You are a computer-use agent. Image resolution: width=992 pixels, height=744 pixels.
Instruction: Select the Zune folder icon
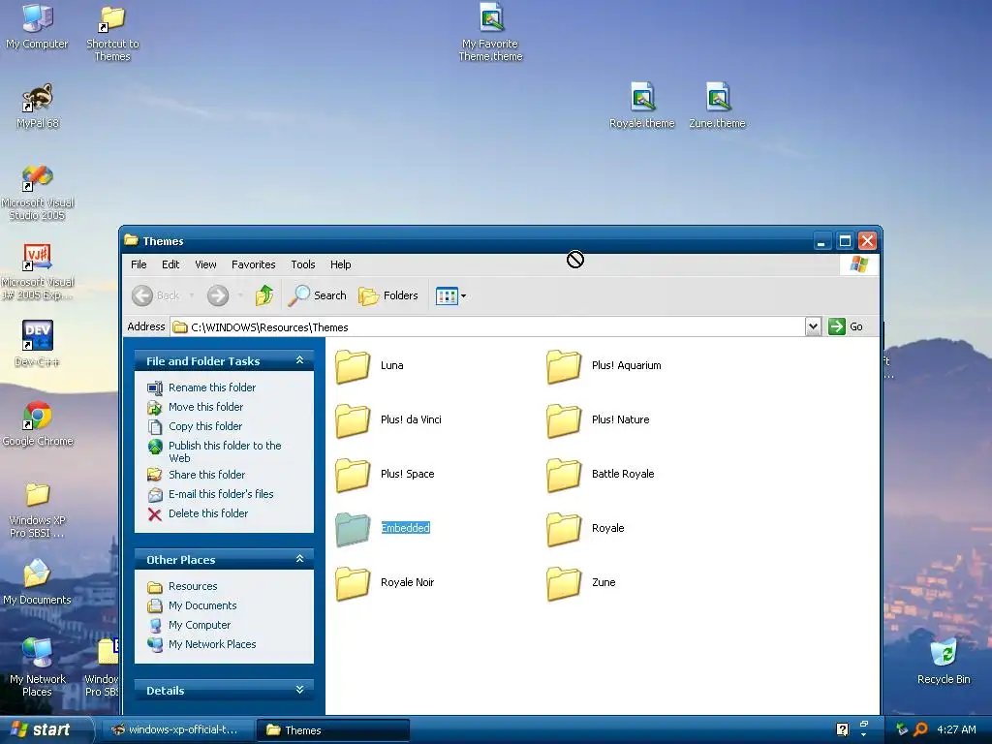point(564,583)
